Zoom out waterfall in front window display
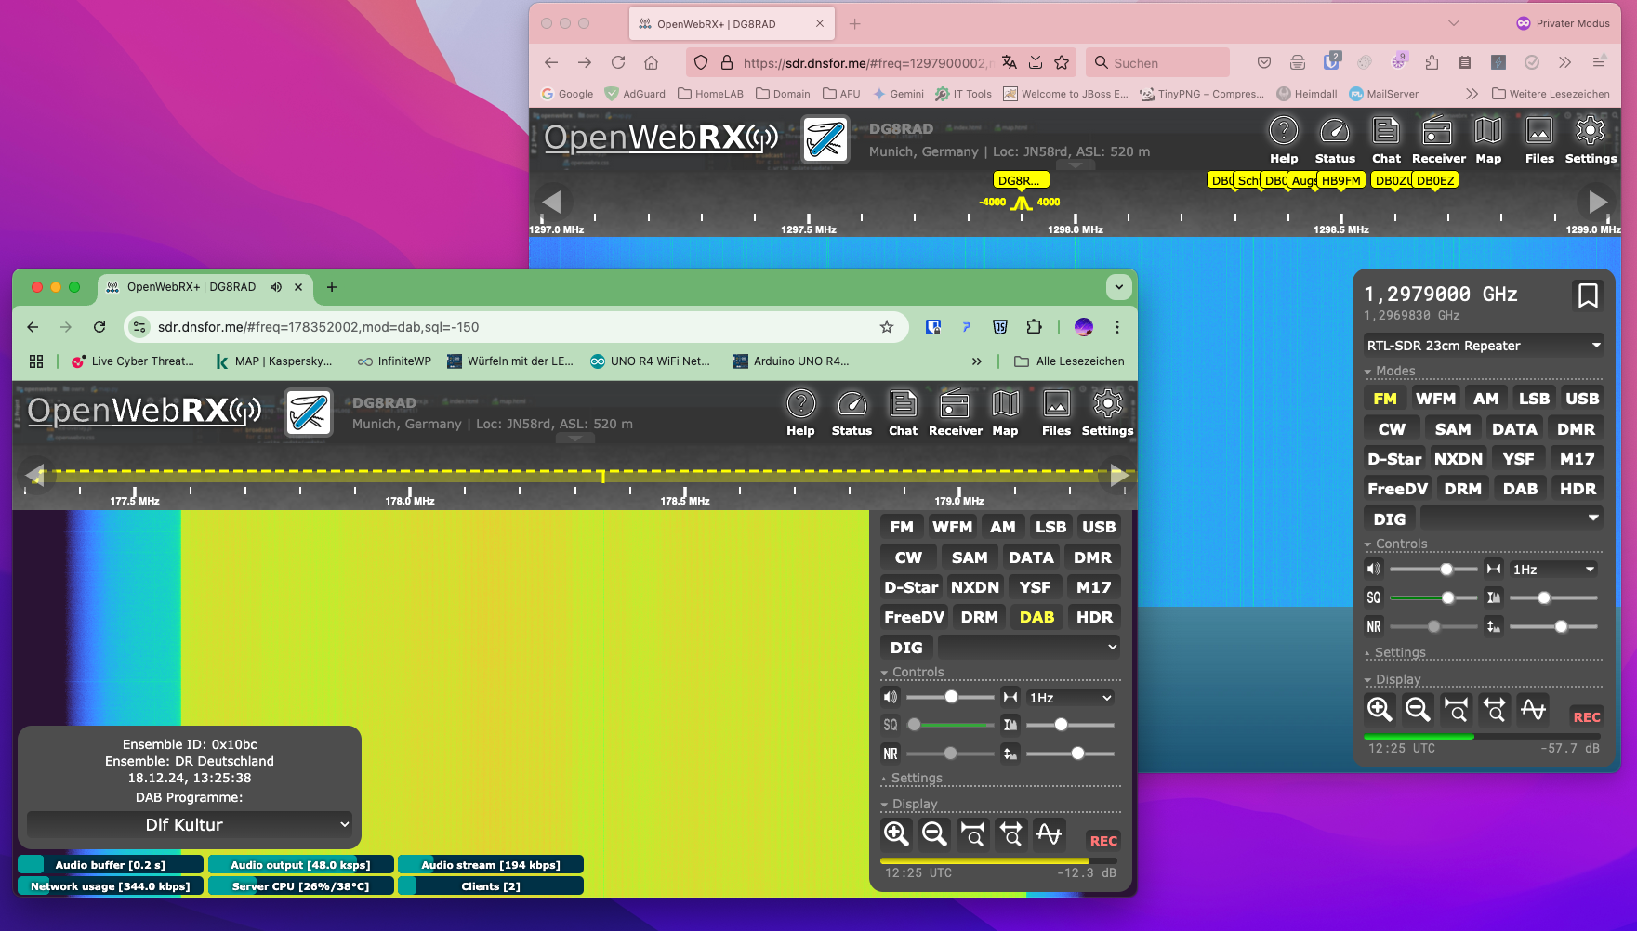The width and height of the screenshot is (1637, 931). [934, 833]
